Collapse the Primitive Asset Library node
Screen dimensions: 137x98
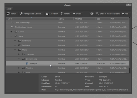8,27
